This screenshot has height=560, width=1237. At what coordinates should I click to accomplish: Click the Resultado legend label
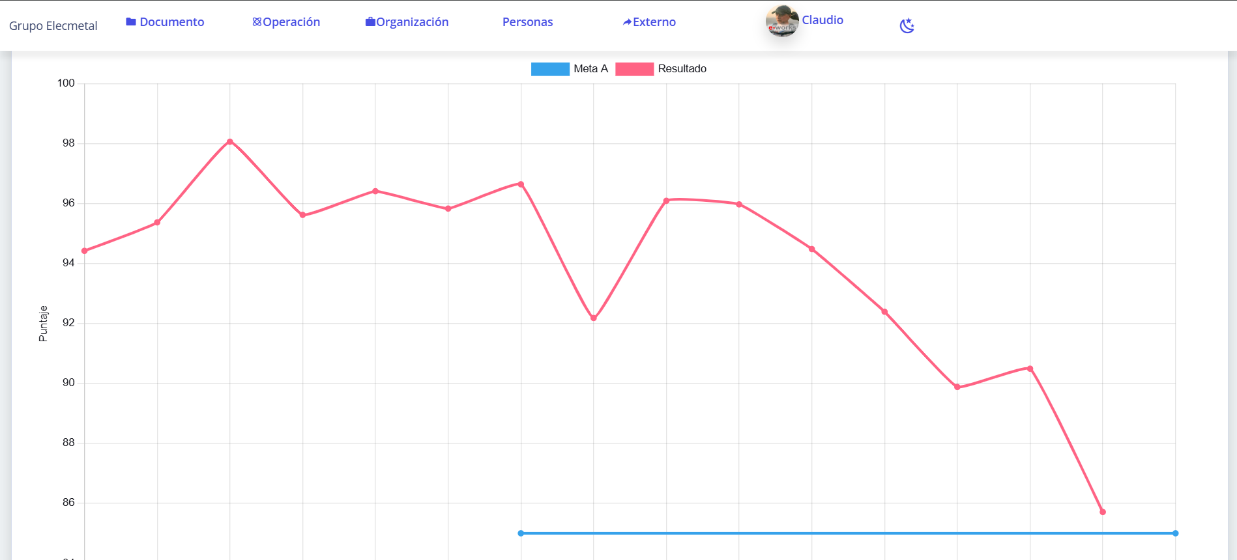click(x=682, y=68)
